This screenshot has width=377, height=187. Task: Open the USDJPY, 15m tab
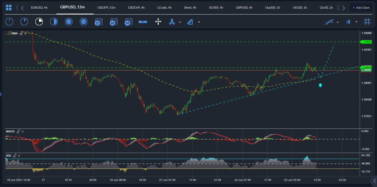[x=106, y=8]
